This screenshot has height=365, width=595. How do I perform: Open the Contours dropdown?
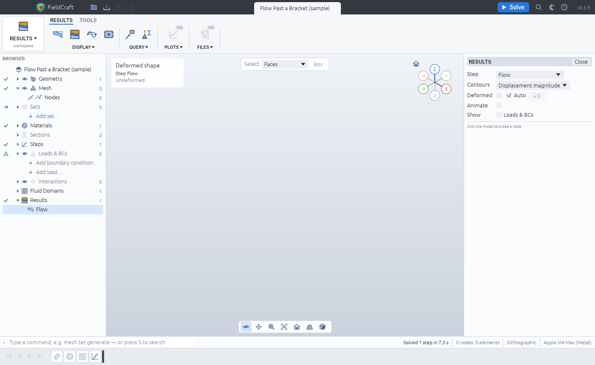533,85
